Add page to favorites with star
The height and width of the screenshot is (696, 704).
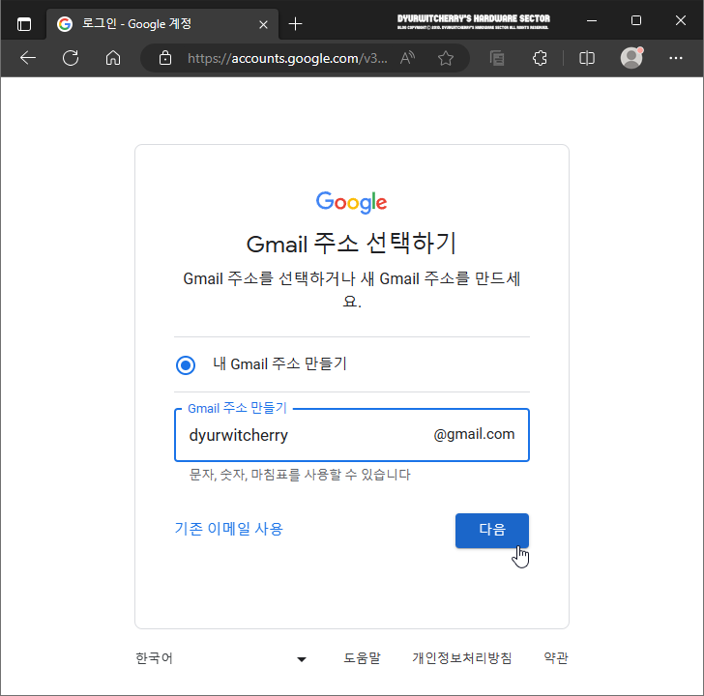pos(446,58)
